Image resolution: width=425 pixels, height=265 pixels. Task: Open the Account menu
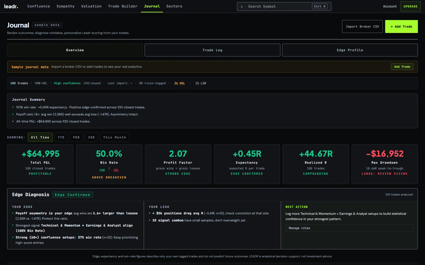point(390,6)
